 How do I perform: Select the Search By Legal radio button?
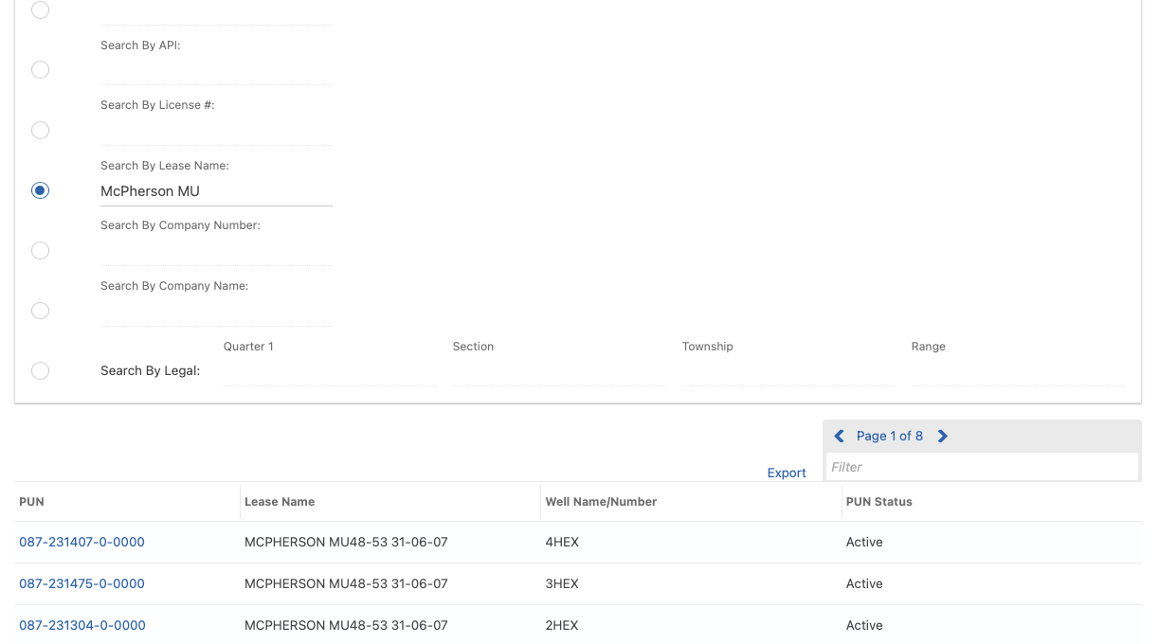point(40,371)
